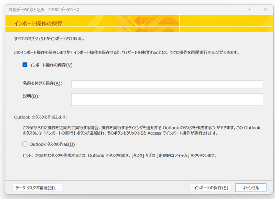The width and height of the screenshot is (275, 199).
Task: Enable the Outlook タスクの作成 checkbox
Action: (x=25, y=144)
